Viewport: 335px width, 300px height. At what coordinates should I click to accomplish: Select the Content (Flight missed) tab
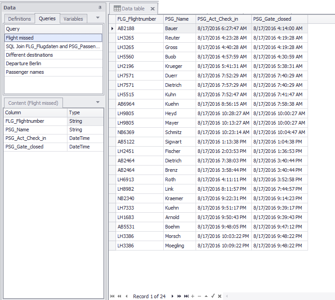33,103
